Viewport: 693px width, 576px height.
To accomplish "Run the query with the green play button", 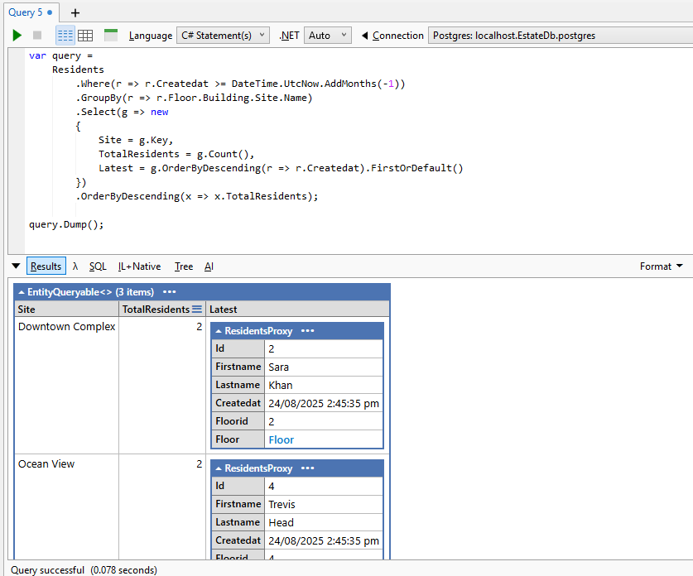I will pos(17,36).
